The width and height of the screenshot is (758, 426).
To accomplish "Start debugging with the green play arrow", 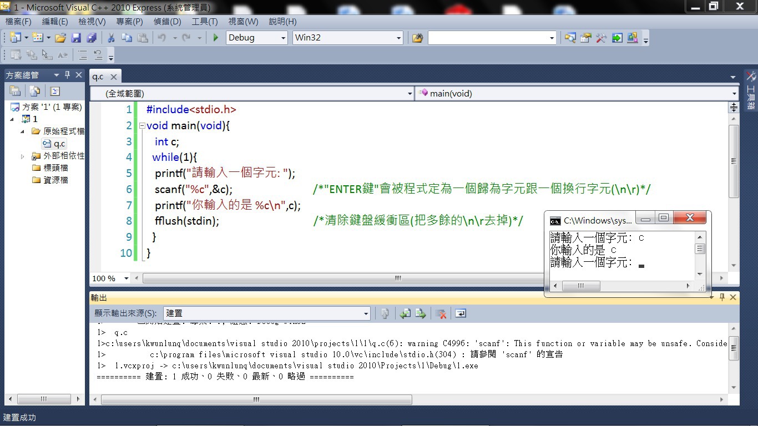I will [x=216, y=38].
